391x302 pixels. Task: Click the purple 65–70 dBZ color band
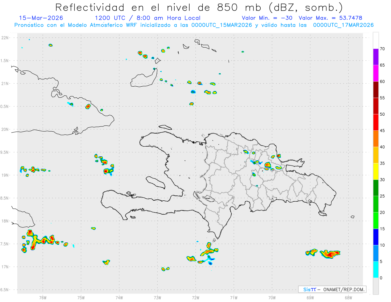point(376,57)
